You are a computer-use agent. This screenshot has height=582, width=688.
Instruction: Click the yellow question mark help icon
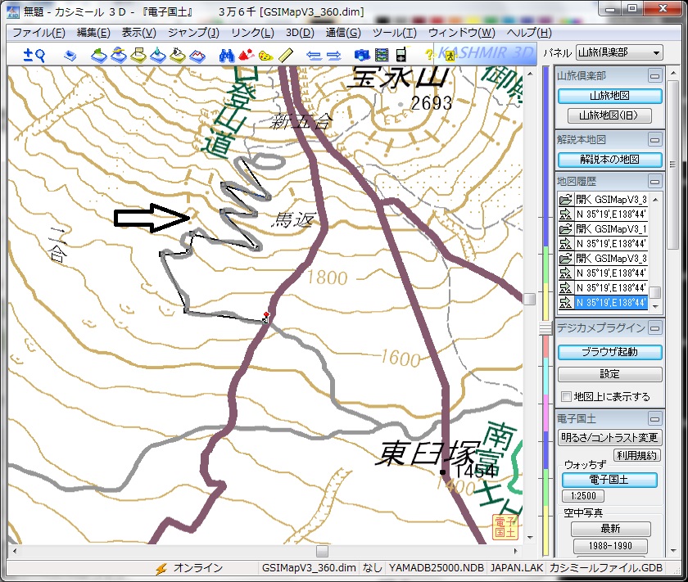[x=428, y=55]
